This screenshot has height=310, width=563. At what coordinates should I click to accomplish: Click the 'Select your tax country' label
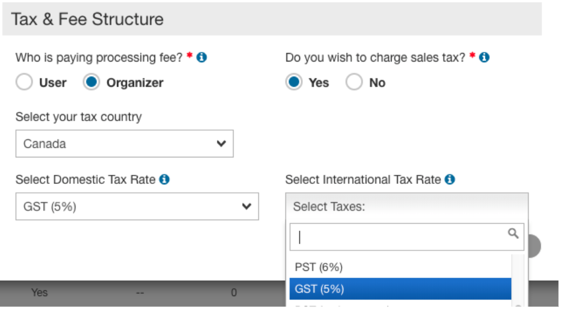pos(78,117)
